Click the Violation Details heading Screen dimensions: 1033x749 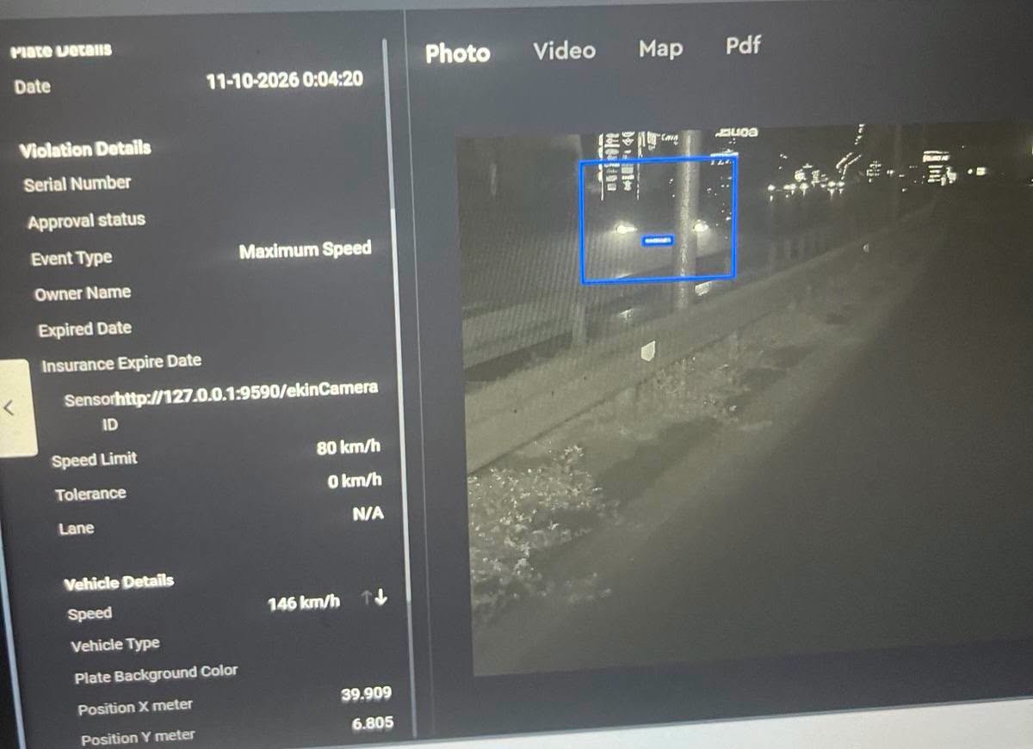coord(85,150)
